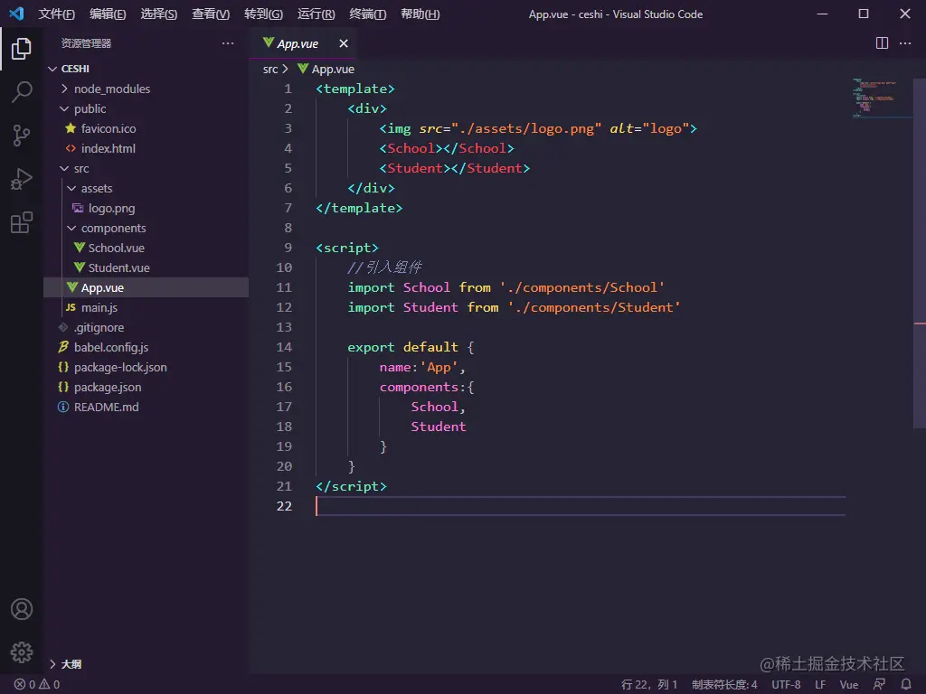Change end of line sequence LF
This screenshot has height=694, width=926.
(820, 685)
